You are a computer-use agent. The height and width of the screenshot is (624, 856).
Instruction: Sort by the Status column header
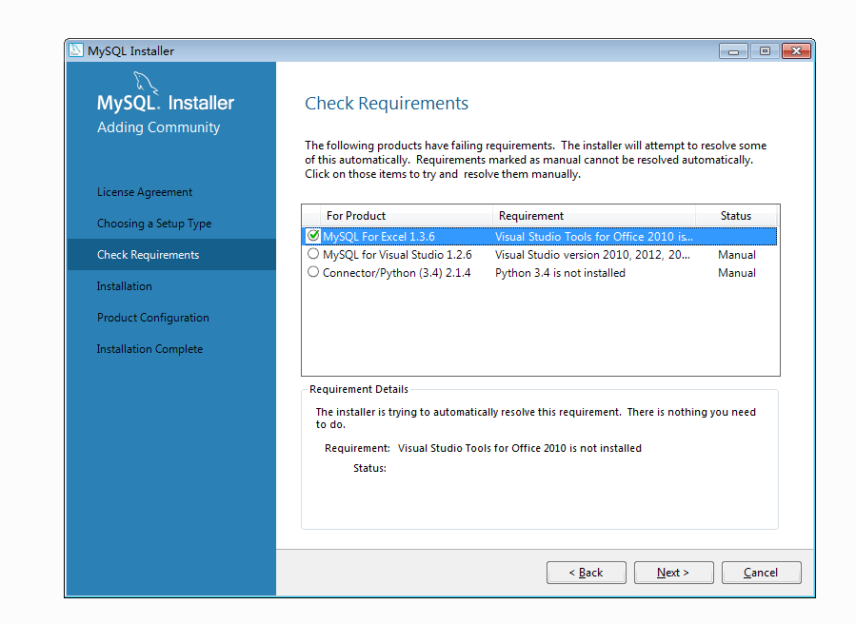(736, 216)
